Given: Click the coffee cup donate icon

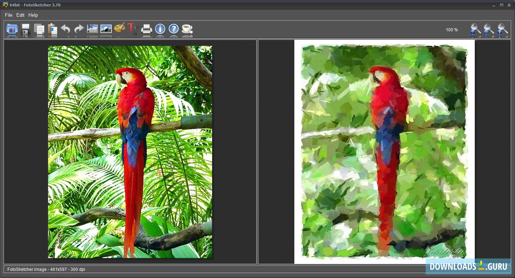Looking at the screenshot, I should [187, 29].
